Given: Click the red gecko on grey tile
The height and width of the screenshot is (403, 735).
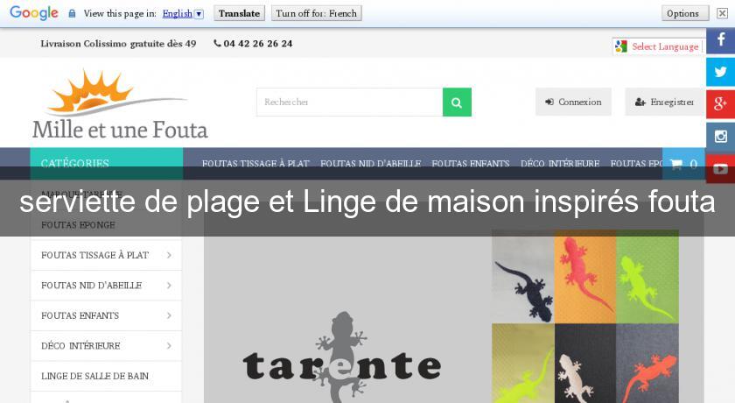Looking at the screenshot, I should tap(647, 364).
